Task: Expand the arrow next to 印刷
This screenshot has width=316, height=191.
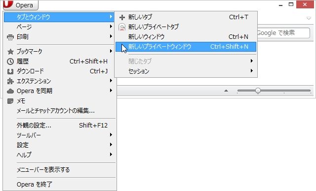Action: coord(111,36)
